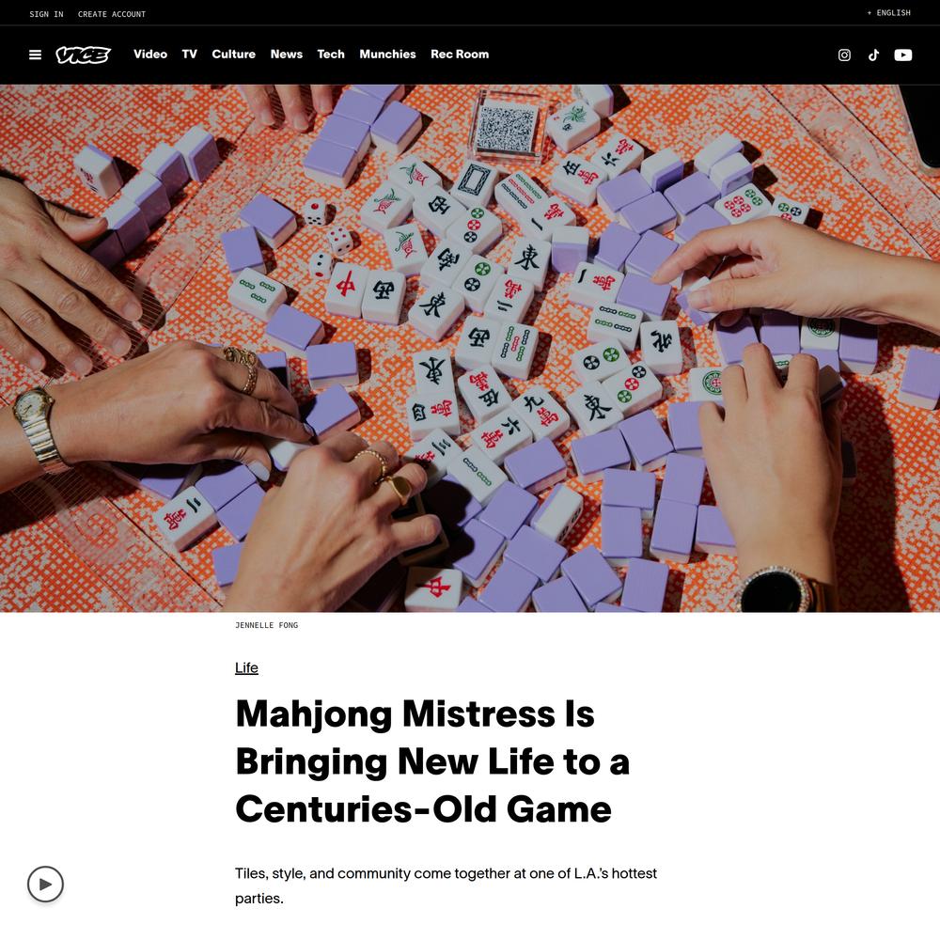The image size is (940, 940).
Task: Click the Mahjong Mistress article headline
Action: tap(432, 761)
